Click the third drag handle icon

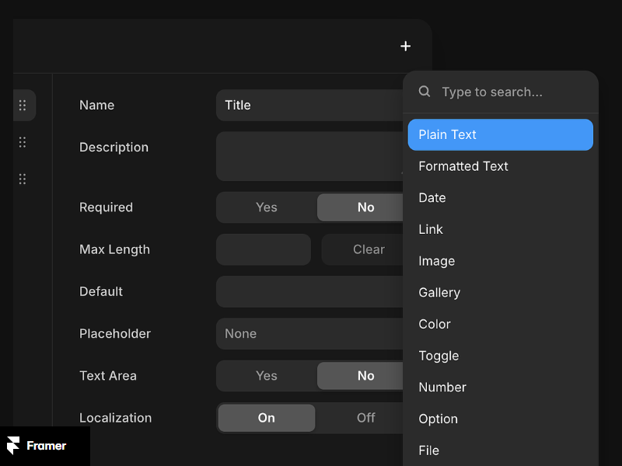23,179
